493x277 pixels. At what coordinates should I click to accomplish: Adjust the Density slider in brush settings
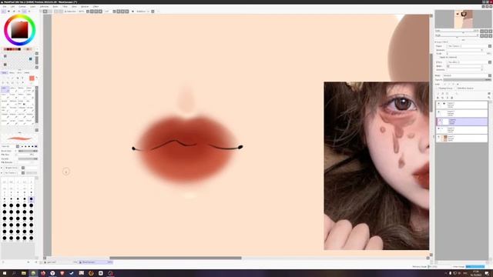tap(28, 159)
